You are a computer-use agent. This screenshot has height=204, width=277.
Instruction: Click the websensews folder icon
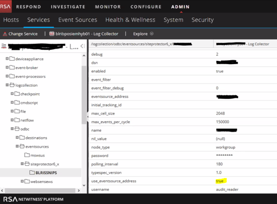pyautogui.click(x=27, y=181)
